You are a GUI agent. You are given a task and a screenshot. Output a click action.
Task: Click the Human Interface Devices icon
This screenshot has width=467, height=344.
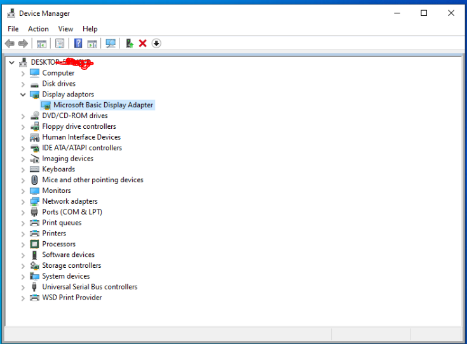coord(34,137)
